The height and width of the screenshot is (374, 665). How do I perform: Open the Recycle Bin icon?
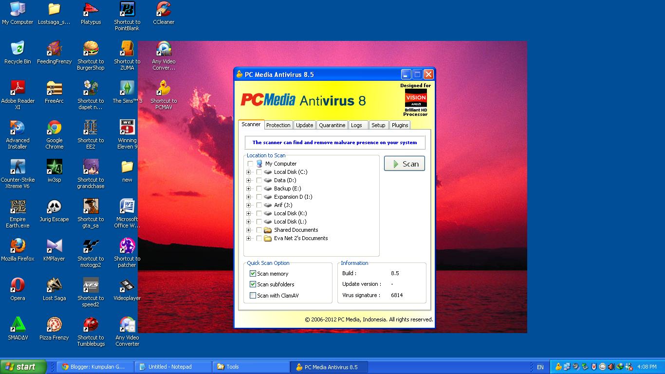coord(18,53)
